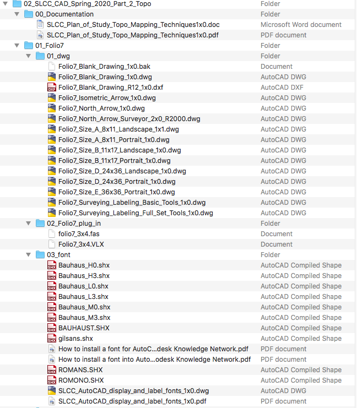357x408 pixels.
Task: Click the PDF icon of SLCC_AutoCAD_display_and_label_fonts_1x0.pdf
Action: (x=52, y=401)
